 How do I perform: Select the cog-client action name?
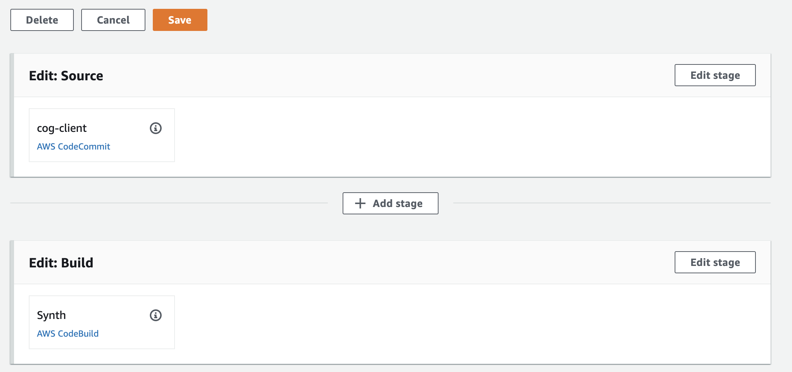tap(62, 128)
